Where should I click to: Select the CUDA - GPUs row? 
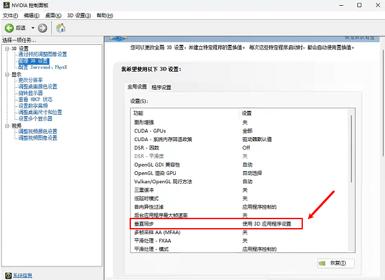tap(240, 131)
